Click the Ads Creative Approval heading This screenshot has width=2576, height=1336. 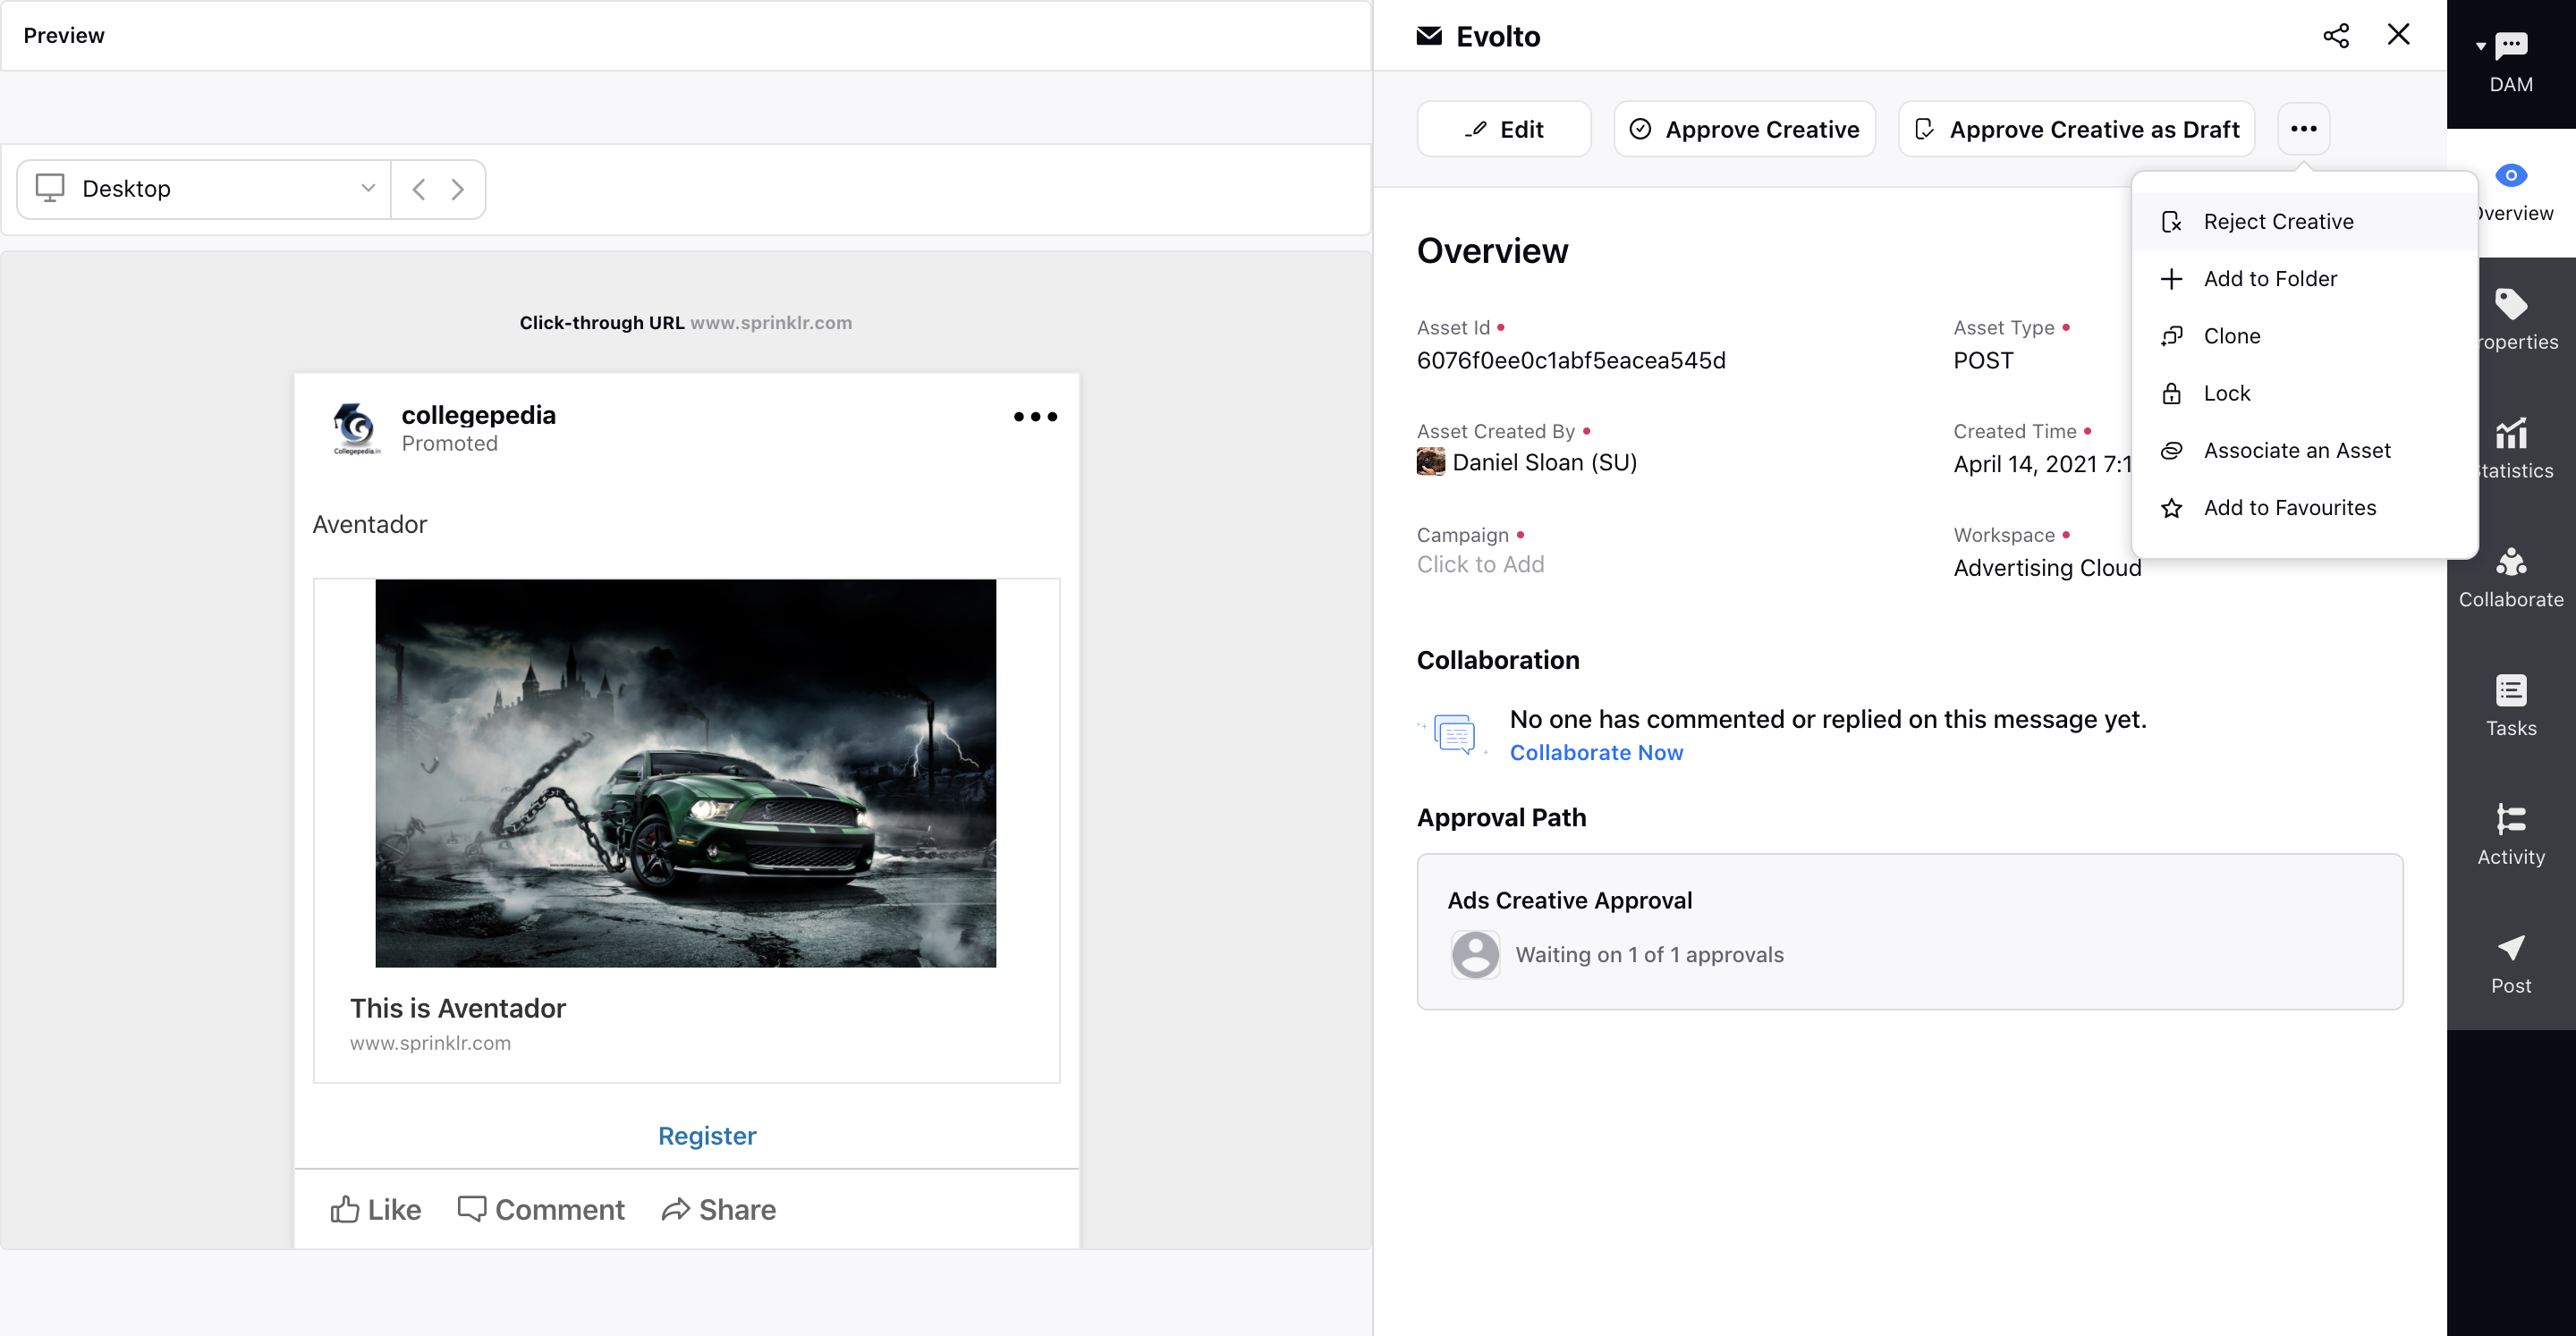pos(1570,901)
